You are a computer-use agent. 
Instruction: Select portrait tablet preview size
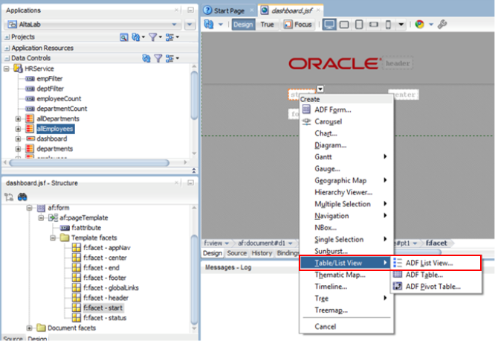(359, 25)
